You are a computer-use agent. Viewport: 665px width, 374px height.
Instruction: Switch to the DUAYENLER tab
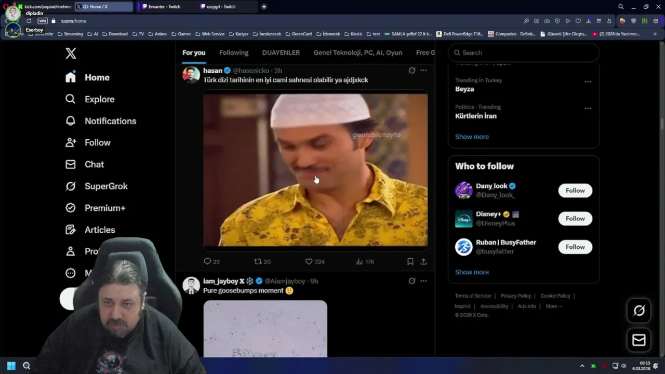(281, 52)
